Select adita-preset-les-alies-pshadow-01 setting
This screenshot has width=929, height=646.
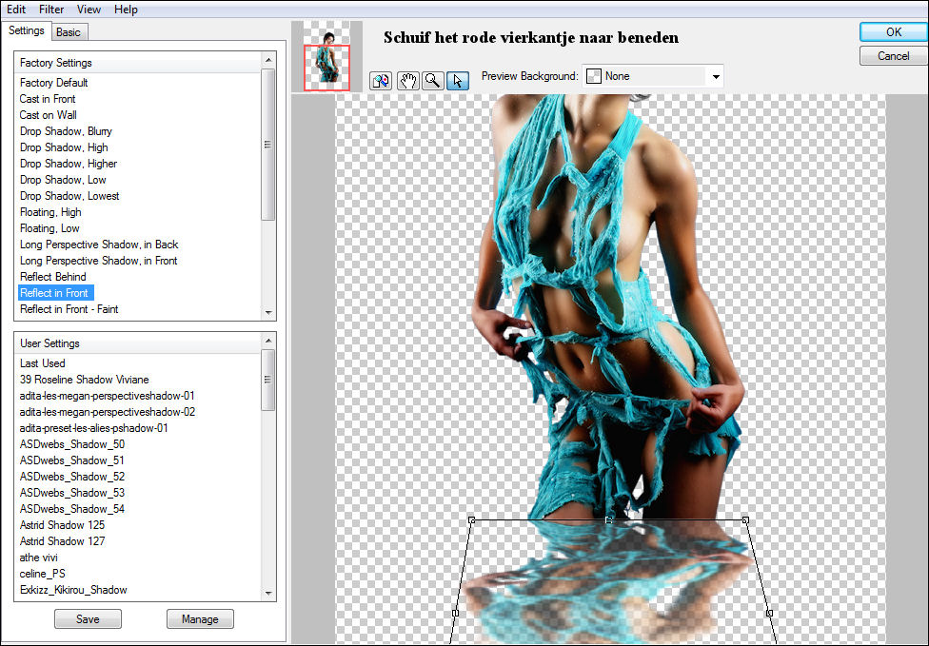point(93,428)
